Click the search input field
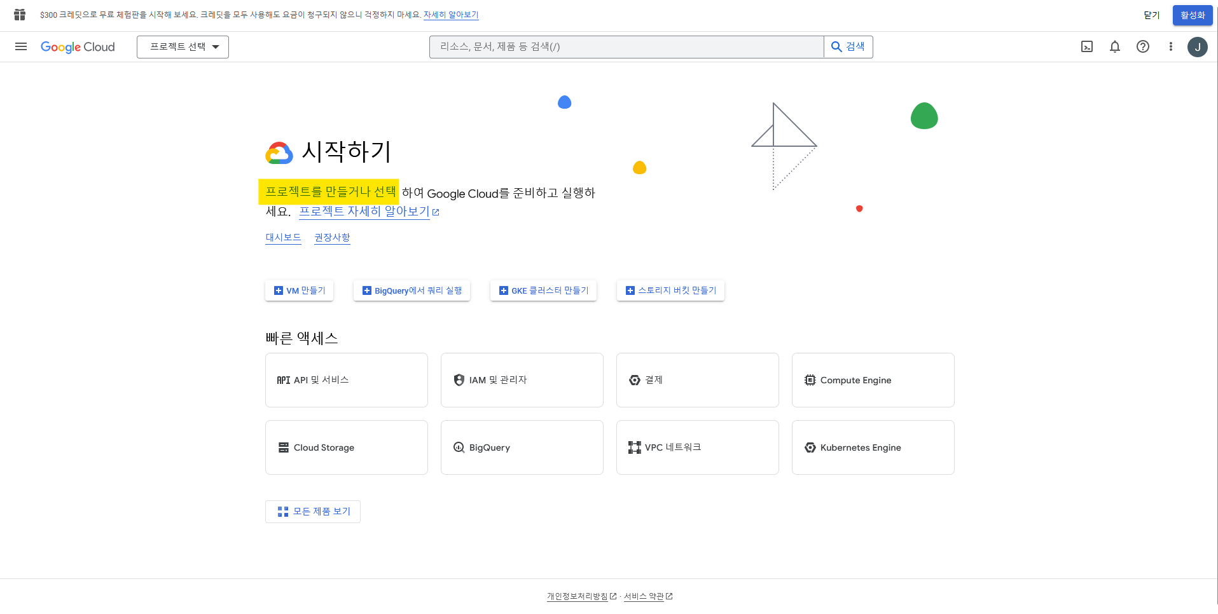 pos(626,47)
